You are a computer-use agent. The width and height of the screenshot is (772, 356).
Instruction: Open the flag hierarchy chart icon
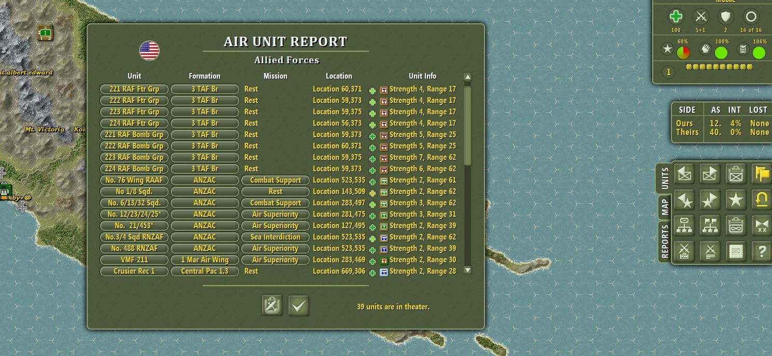[x=710, y=226]
